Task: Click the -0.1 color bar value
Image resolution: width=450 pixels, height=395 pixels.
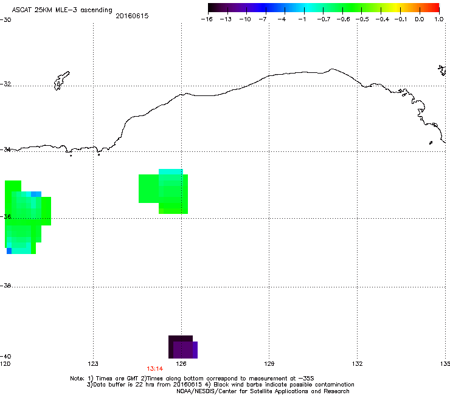Action: (401, 19)
